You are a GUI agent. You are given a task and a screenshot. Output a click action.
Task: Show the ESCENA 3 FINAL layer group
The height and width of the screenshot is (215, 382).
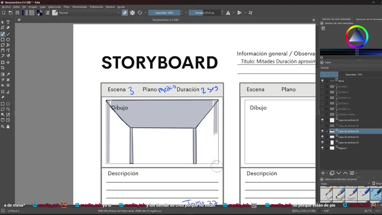pos(322,115)
